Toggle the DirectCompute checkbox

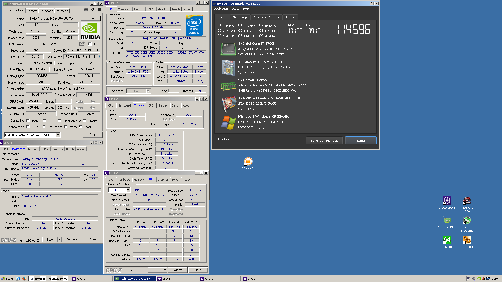click(59, 121)
